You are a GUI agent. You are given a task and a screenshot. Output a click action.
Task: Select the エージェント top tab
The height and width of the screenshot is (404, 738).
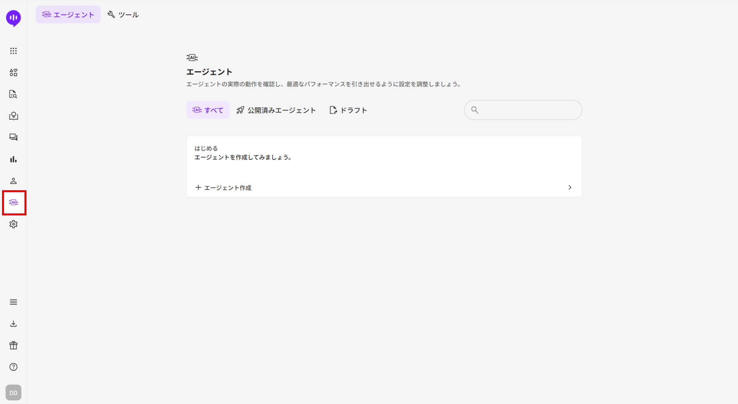(68, 15)
